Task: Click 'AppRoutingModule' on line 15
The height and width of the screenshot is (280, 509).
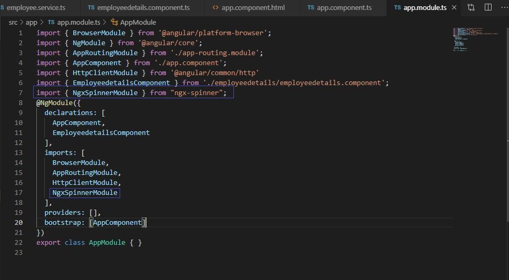Action: tap(85, 172)
